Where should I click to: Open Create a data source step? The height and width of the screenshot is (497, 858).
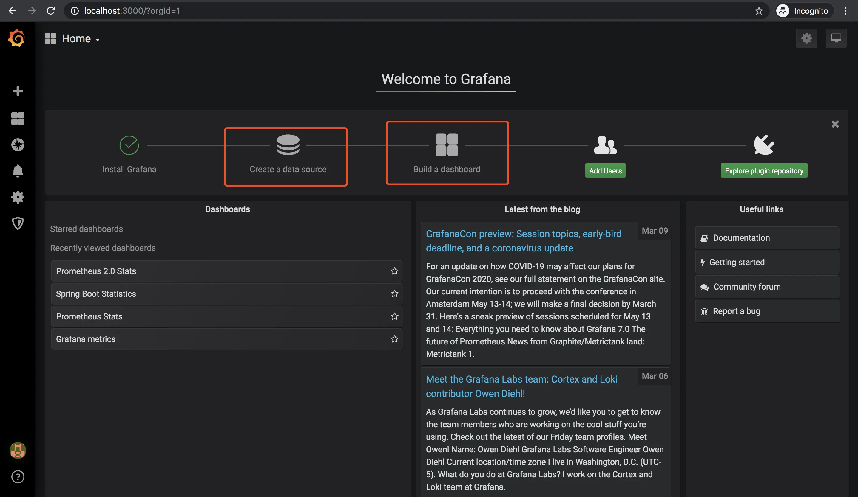pos(288,169)
